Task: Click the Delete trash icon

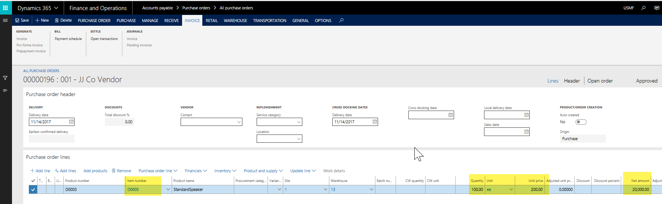Action: (57, 21)
